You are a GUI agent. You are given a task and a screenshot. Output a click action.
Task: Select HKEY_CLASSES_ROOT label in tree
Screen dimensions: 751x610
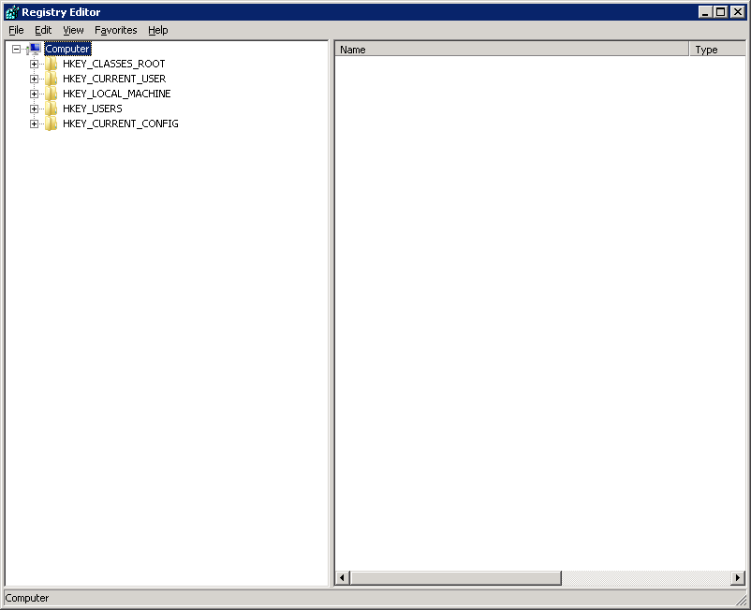point(114,64)
